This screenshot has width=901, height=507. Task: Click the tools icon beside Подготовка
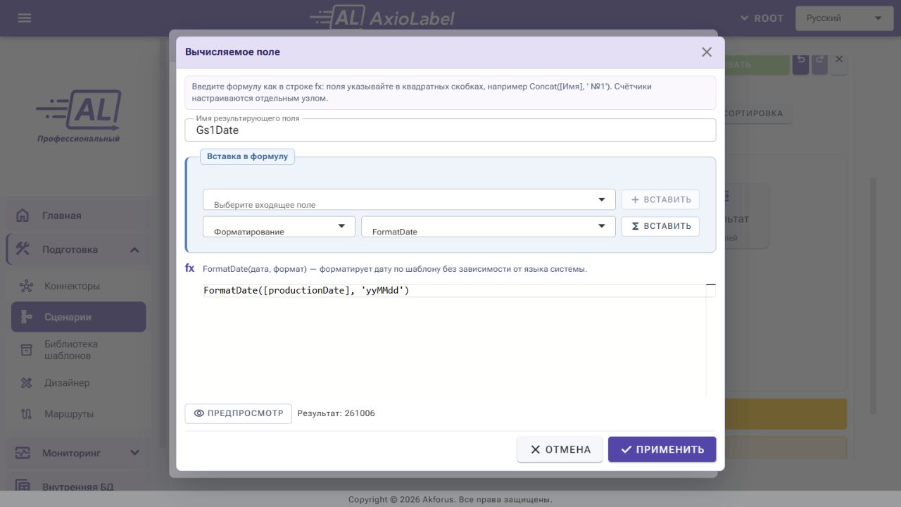point(23,249)
